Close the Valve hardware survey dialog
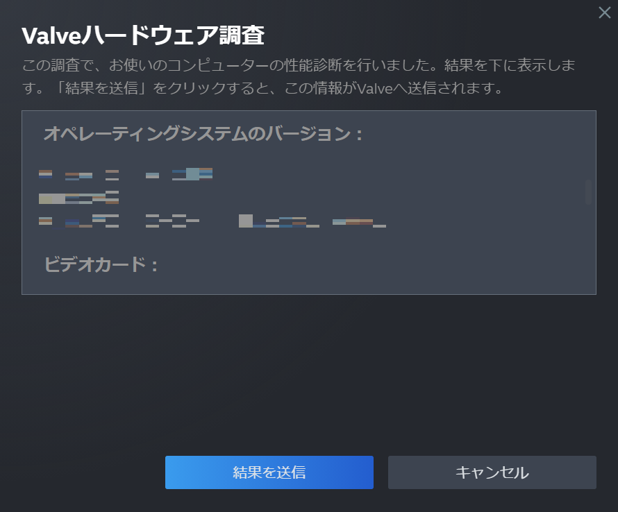The width and height of the screenshot is (618, 512). [604, 12]
